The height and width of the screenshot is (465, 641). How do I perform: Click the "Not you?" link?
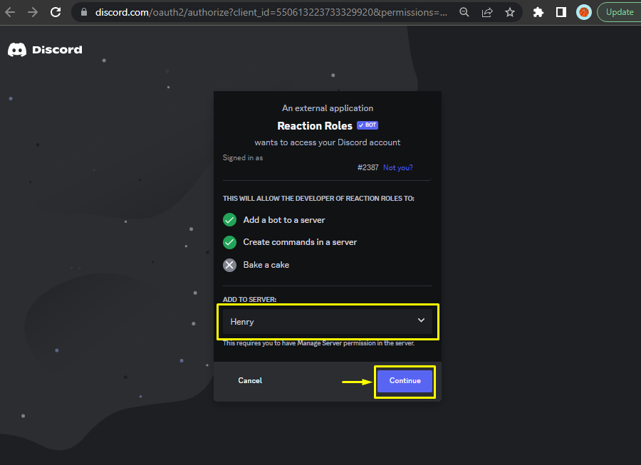pos(397,167)
